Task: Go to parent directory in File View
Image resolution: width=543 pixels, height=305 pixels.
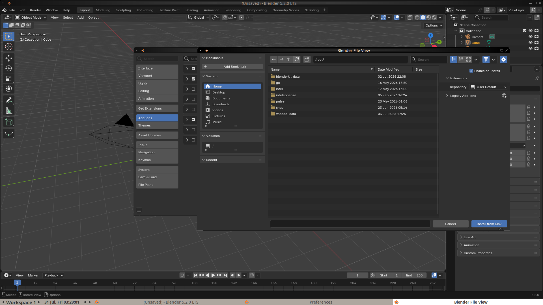Action: [x=289, y=60]
